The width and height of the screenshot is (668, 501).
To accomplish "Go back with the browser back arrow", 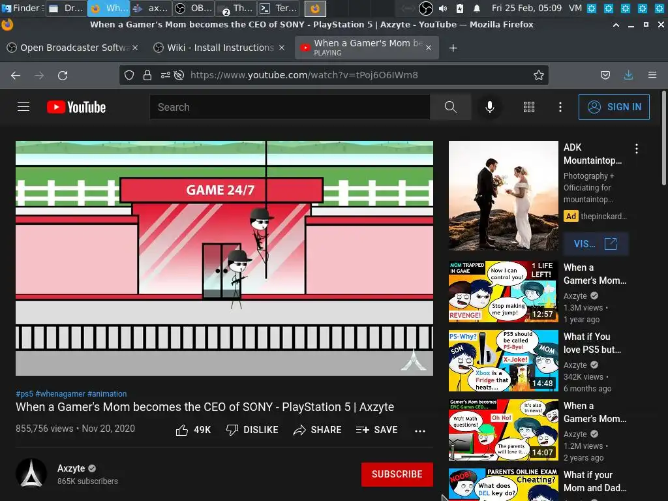I will click(16, 76).
